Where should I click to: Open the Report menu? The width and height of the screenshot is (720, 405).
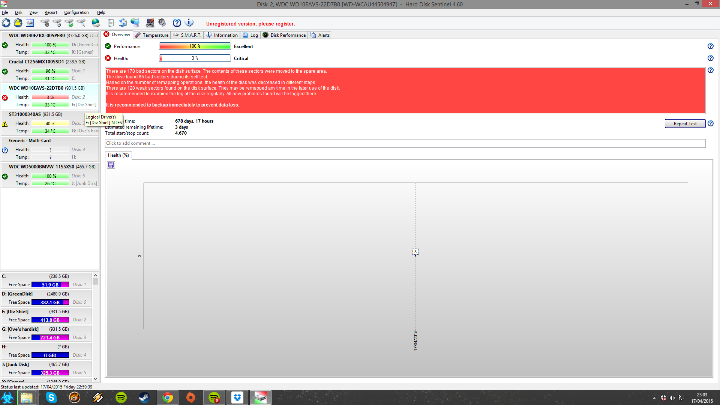51,12
